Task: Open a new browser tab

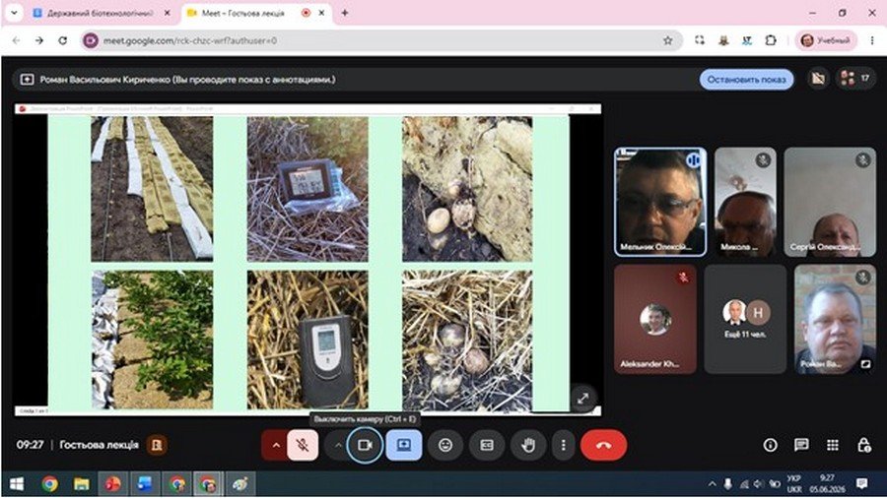Action: coord(345,13)
